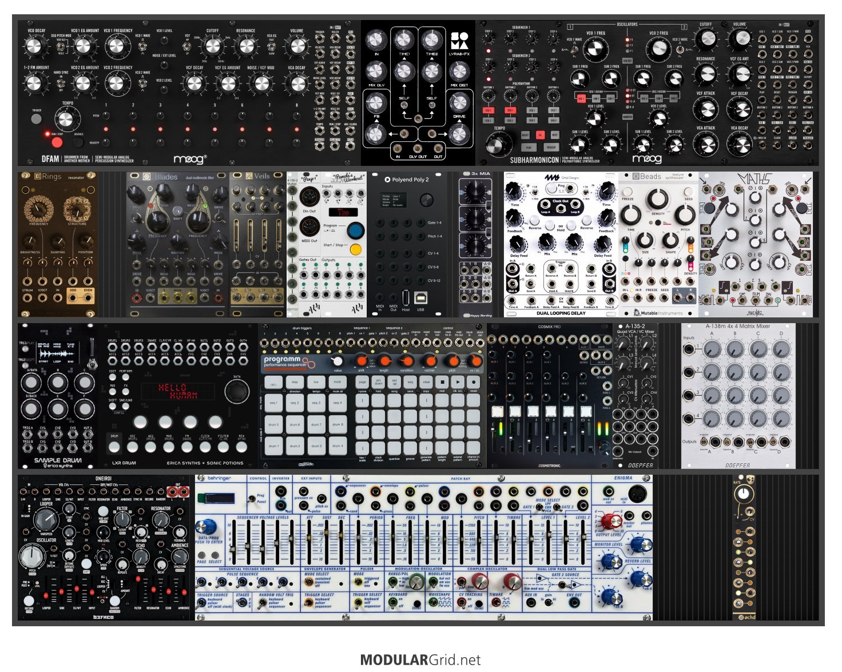Select the lit OSC 1 Seq 1 Assign button
This screenshot has width=842, height=672.
click(582, 98)
